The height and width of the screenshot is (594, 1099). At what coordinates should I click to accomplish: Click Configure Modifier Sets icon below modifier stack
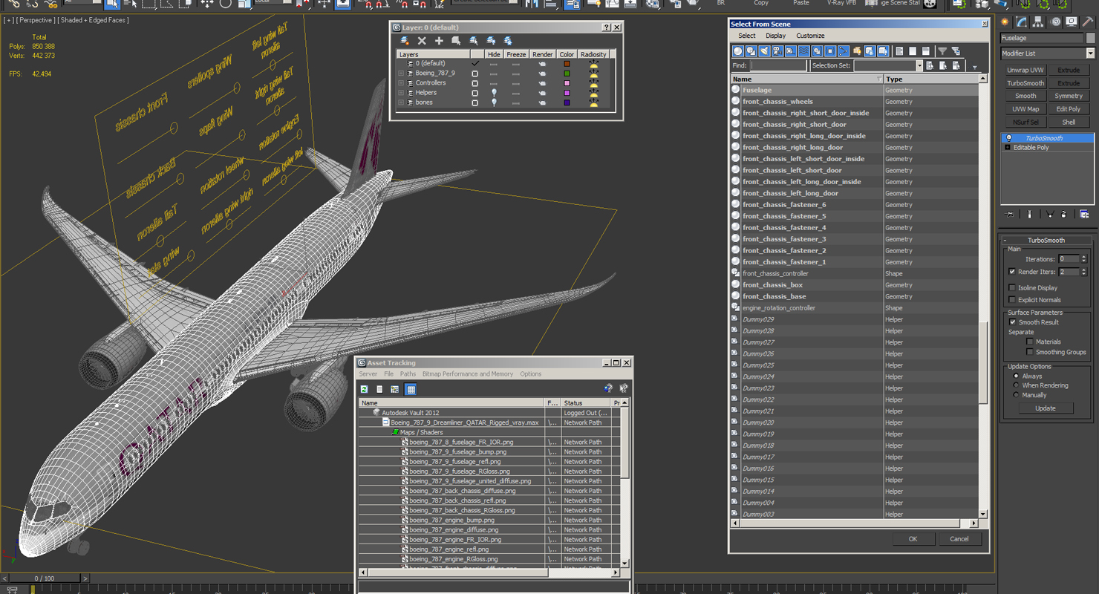tap(1084, 215)
